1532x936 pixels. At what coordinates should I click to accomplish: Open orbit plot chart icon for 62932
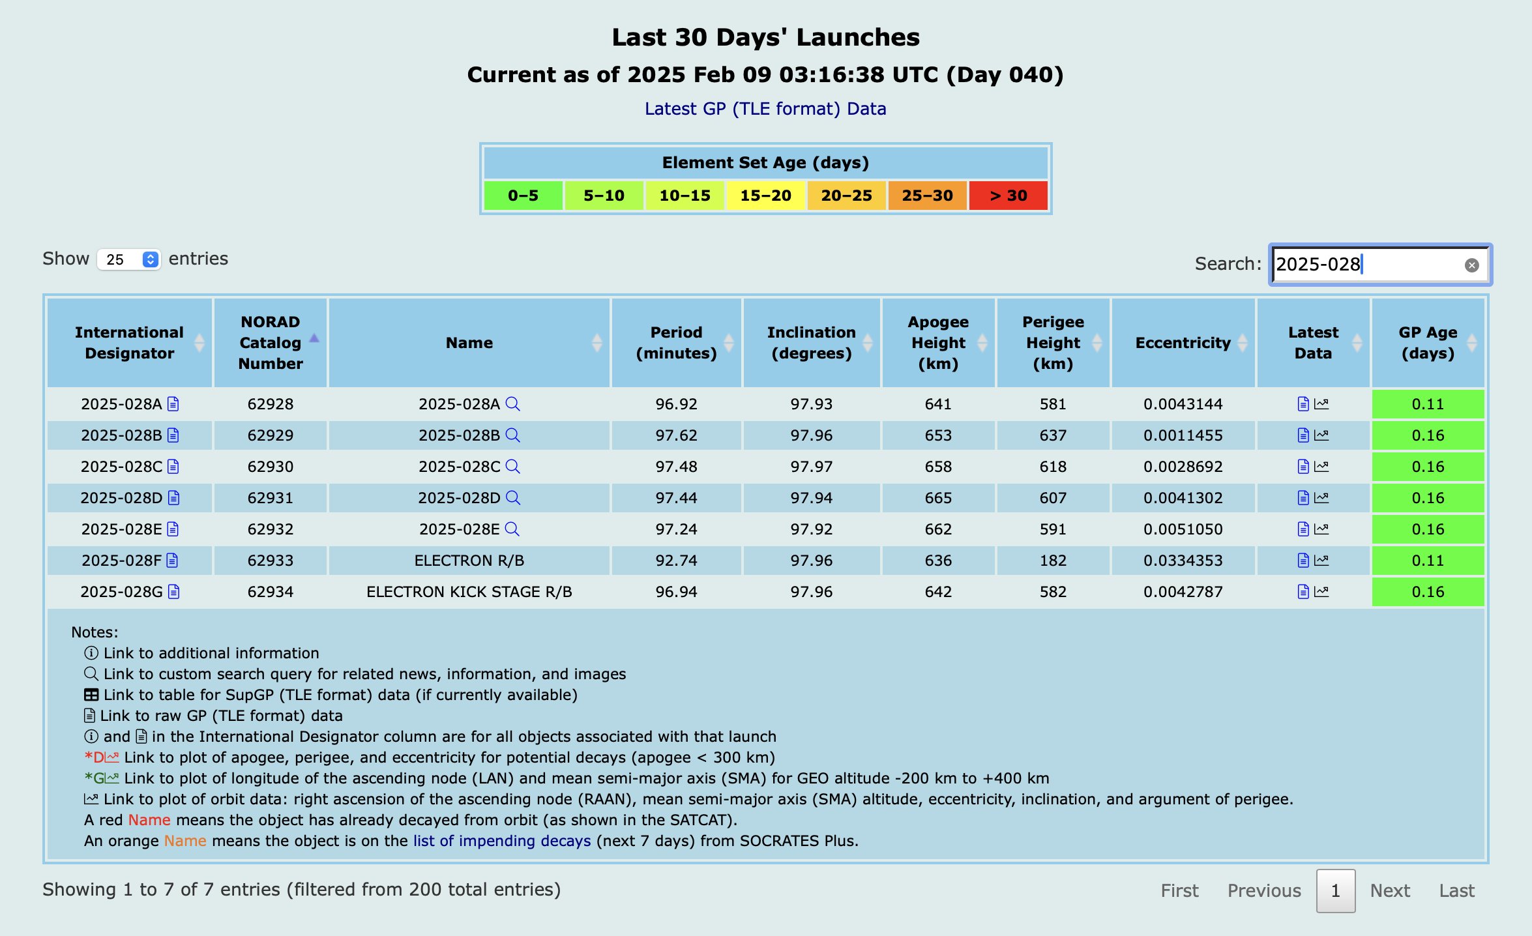pos(1321,529)
